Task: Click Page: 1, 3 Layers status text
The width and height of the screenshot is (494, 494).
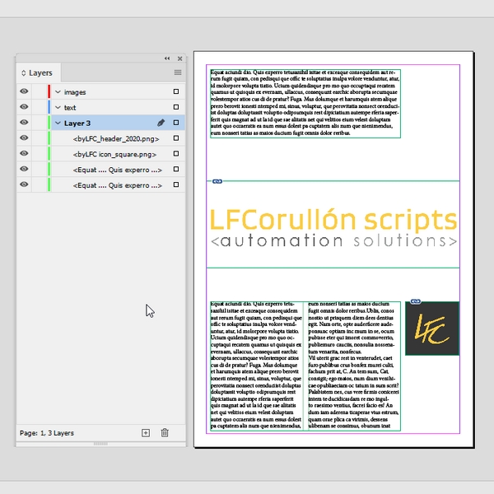Action: click(x=47, y=433)
